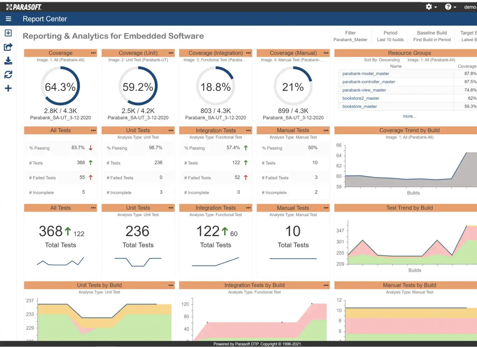Image resolution: width=477 pixels, height=348 pixels.
Task: Open the help question-mark menu
Action: [x=450, y=7]
